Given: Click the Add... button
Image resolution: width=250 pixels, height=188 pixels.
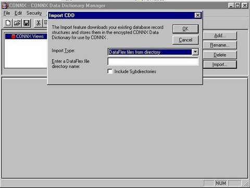Looking at the screenshot, I should [x=219, y=35].
